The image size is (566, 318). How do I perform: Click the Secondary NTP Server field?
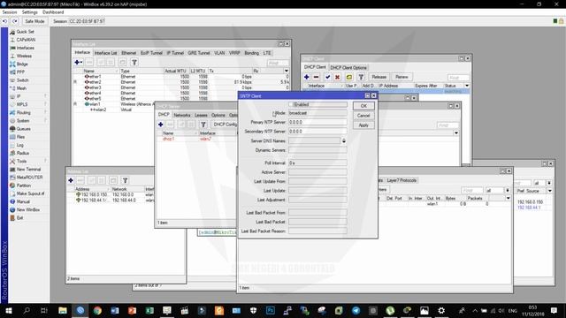(x=317, y=132)
